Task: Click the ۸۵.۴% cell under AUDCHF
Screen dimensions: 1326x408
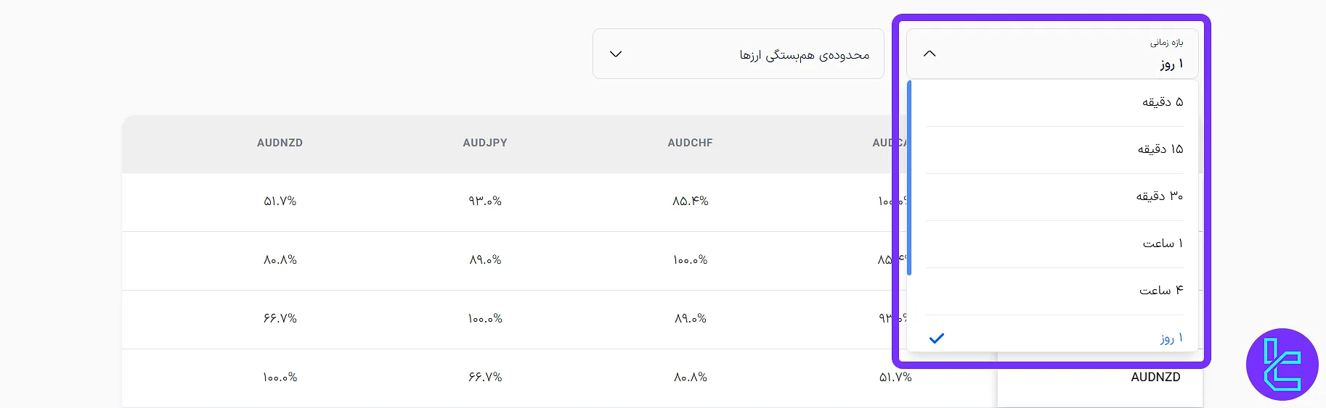Action: 690,201
